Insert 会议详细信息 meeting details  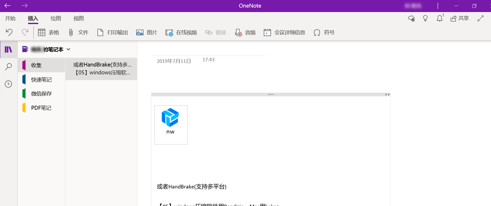tap(285, 32)
